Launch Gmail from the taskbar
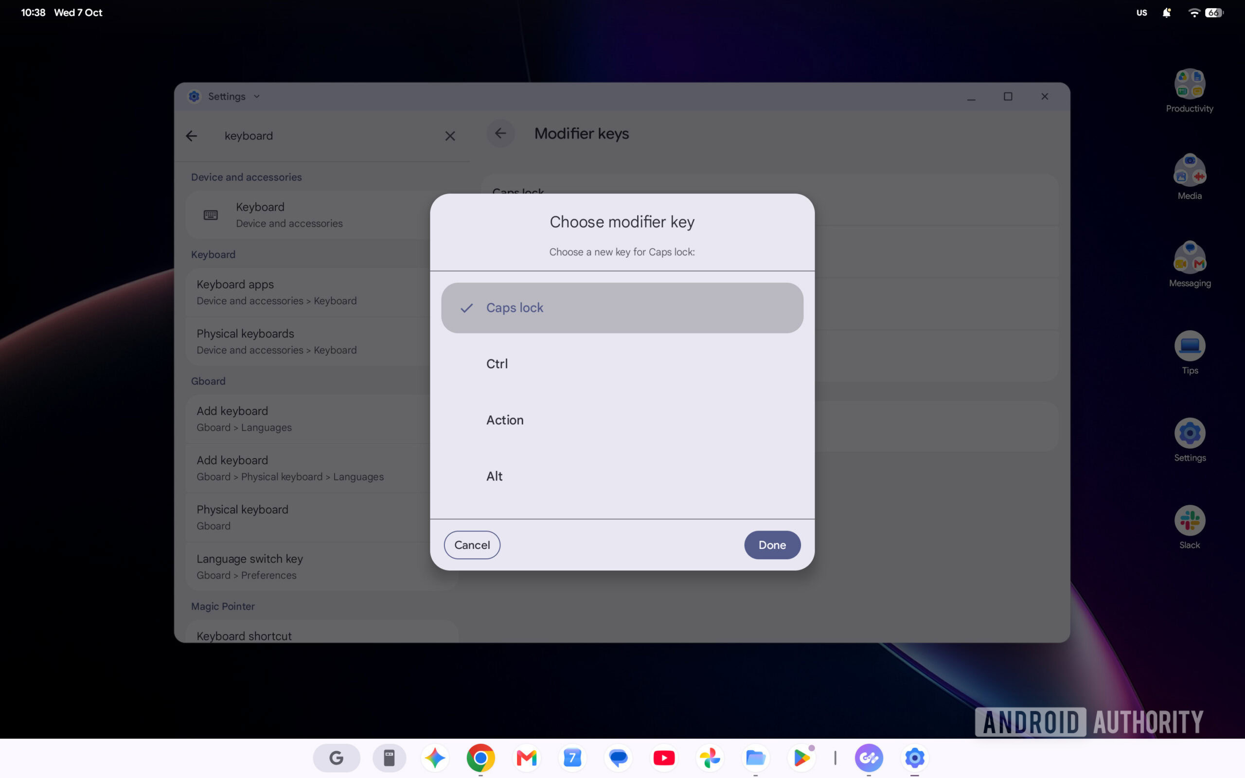1245x778 pixels. coord(526,758)
